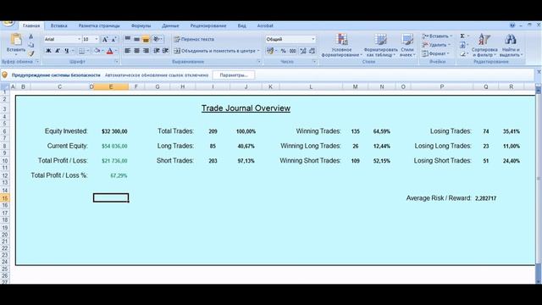Viewport: 542px width, 305px height.
Task: Open the Общий number format dropdown
Action: point(313,40)
